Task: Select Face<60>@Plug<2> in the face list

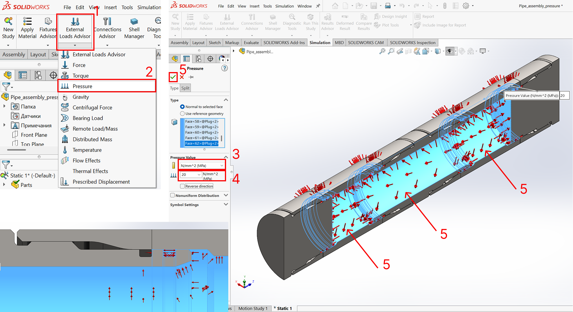Action: click(202, 132)
